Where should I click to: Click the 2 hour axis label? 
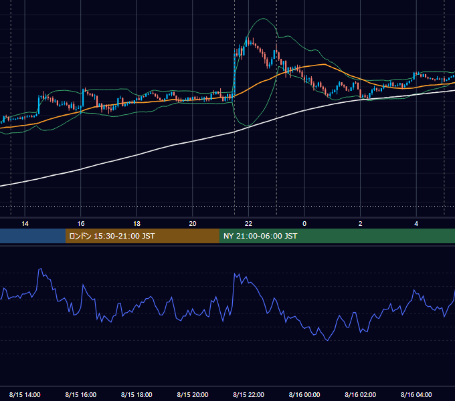[360, 224]
